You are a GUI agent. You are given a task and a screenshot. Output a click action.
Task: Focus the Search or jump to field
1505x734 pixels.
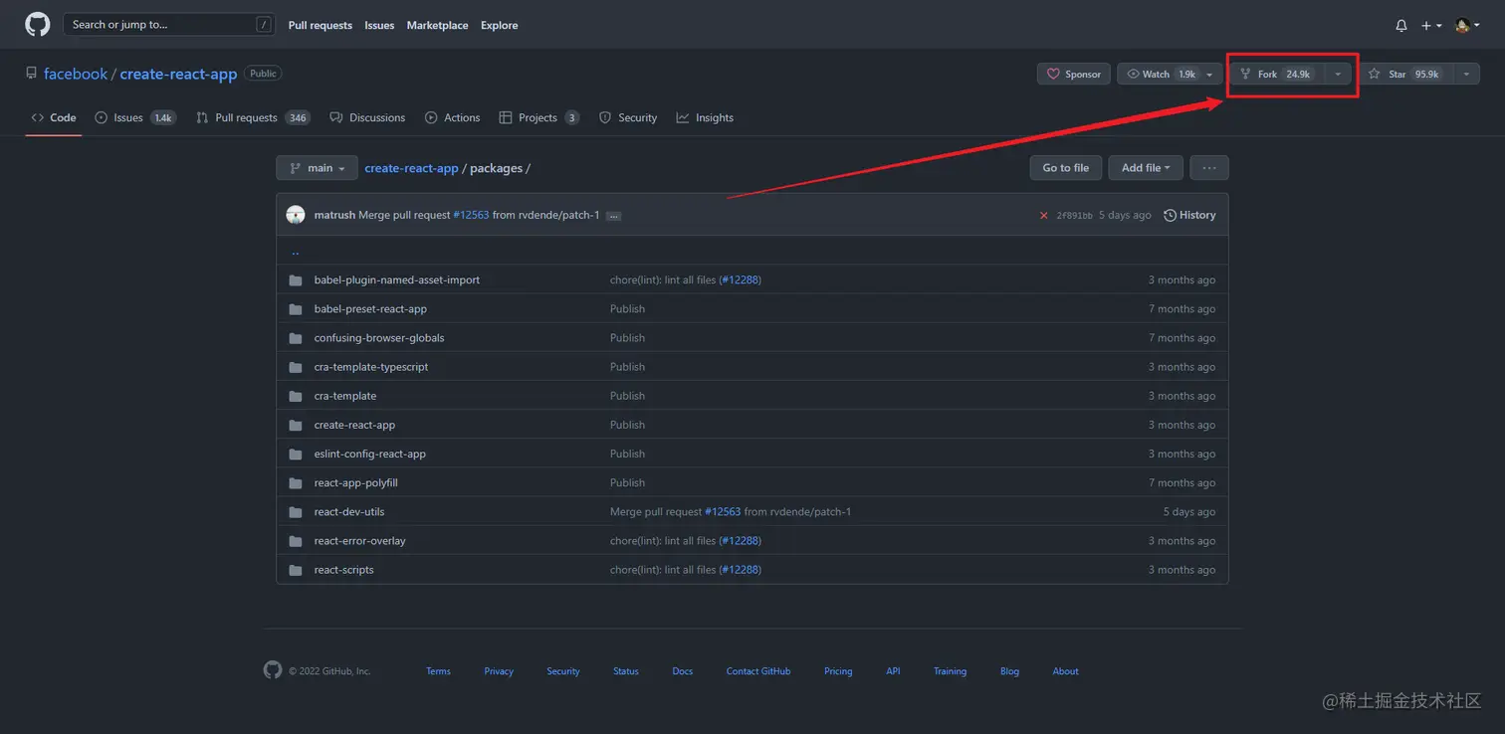click(x=159, y=25)
